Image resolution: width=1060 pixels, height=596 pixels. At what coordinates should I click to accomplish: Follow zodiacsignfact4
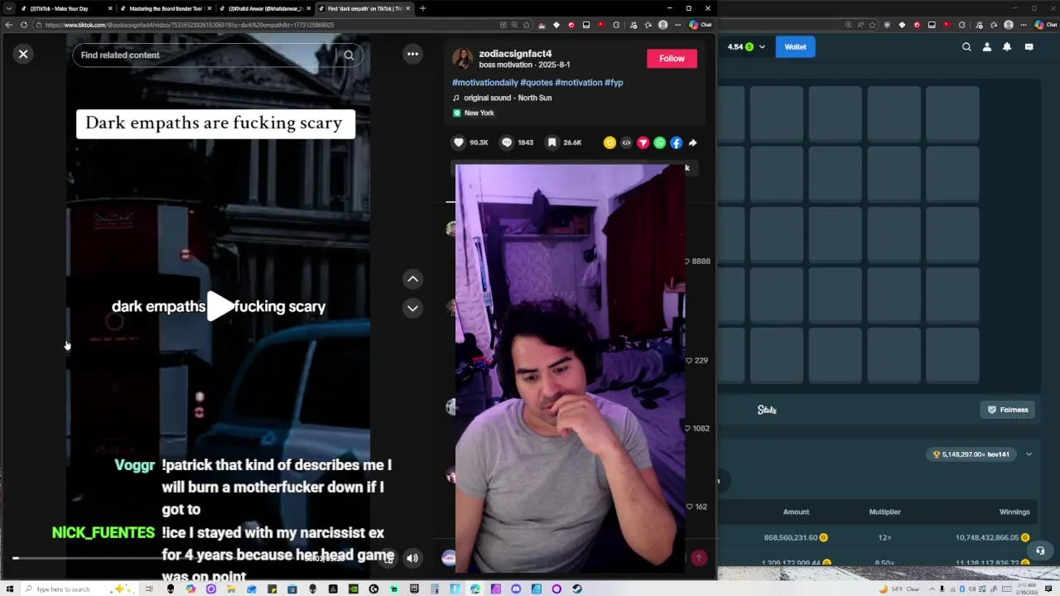(x=672, y=59)
